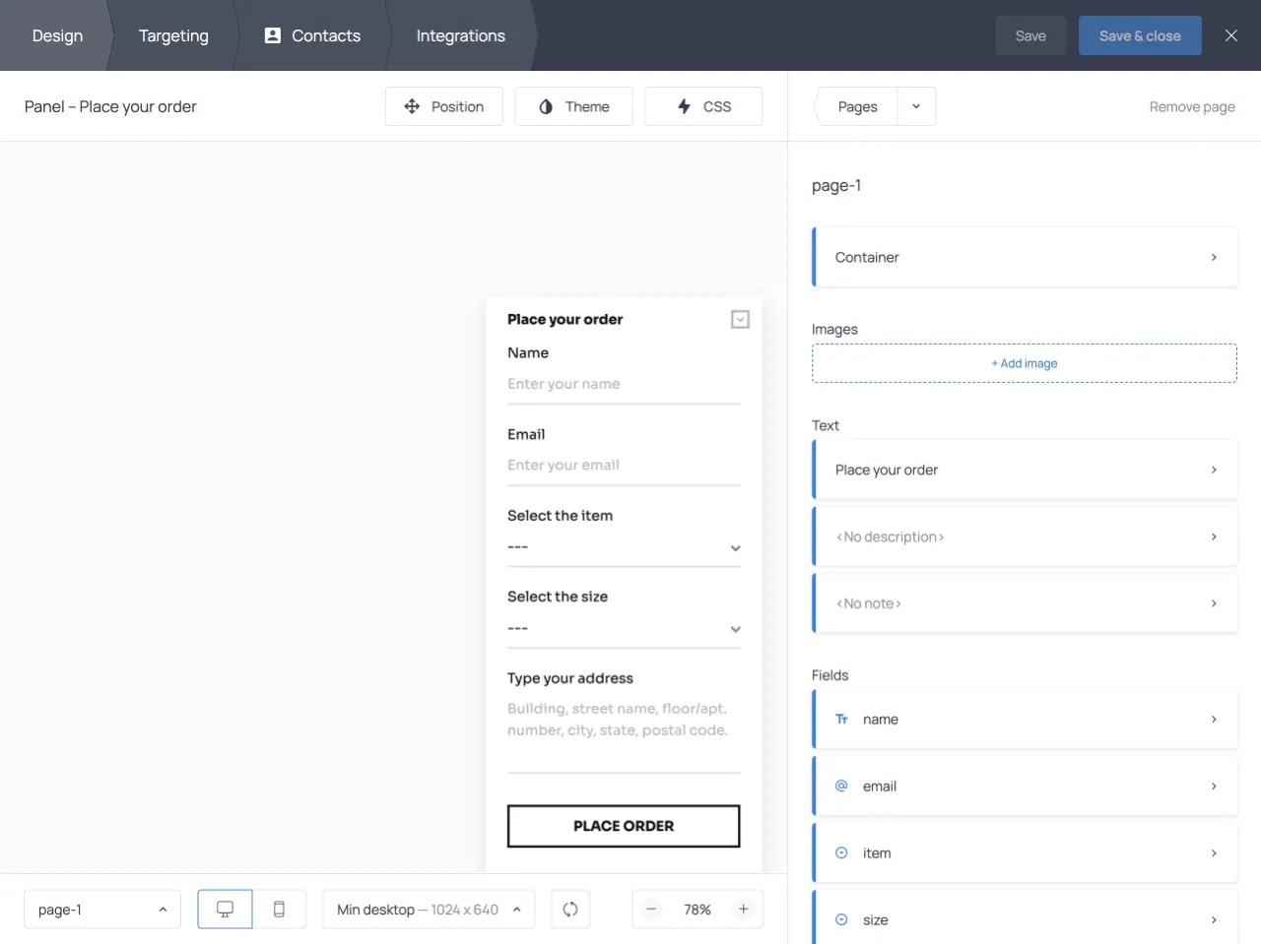Click the refresh preview icon
Viewport: 1261px width, 944px height.
(570, 909)
